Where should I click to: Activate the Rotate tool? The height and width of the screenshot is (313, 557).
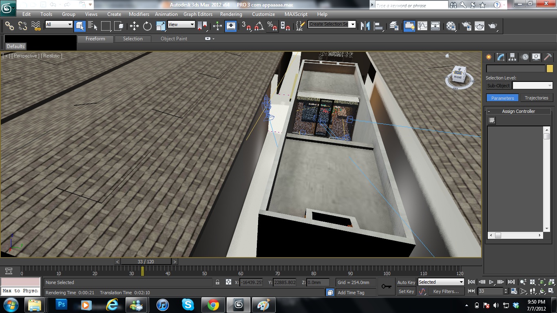click(147, 26)
